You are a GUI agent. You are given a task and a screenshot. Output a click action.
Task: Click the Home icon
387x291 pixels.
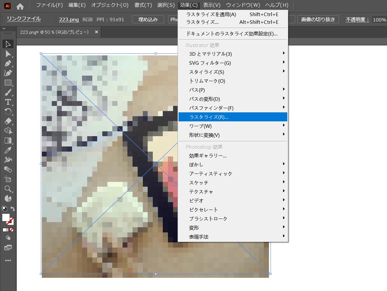[20, 6]
